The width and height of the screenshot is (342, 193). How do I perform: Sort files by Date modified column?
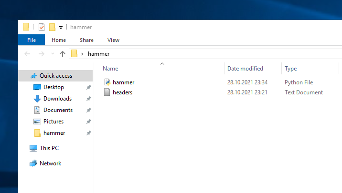click(245, 69)
